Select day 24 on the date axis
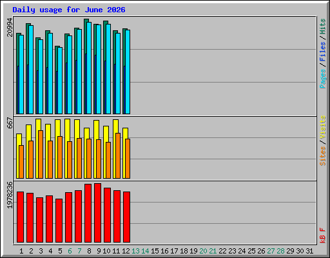The image size is (330, 258). click(x=242, y=251)
